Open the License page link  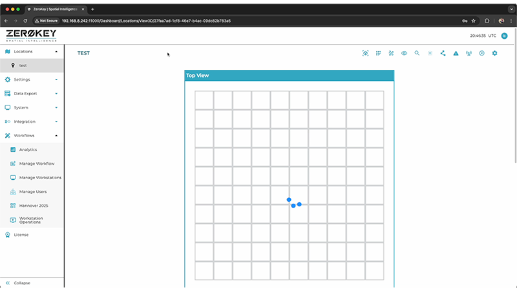(21, 235)
